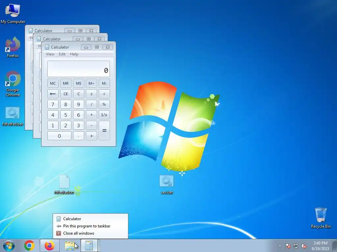The width and height of the screenshot is (337, 252).
Task: Open the network tray icon
Action: 296,246
